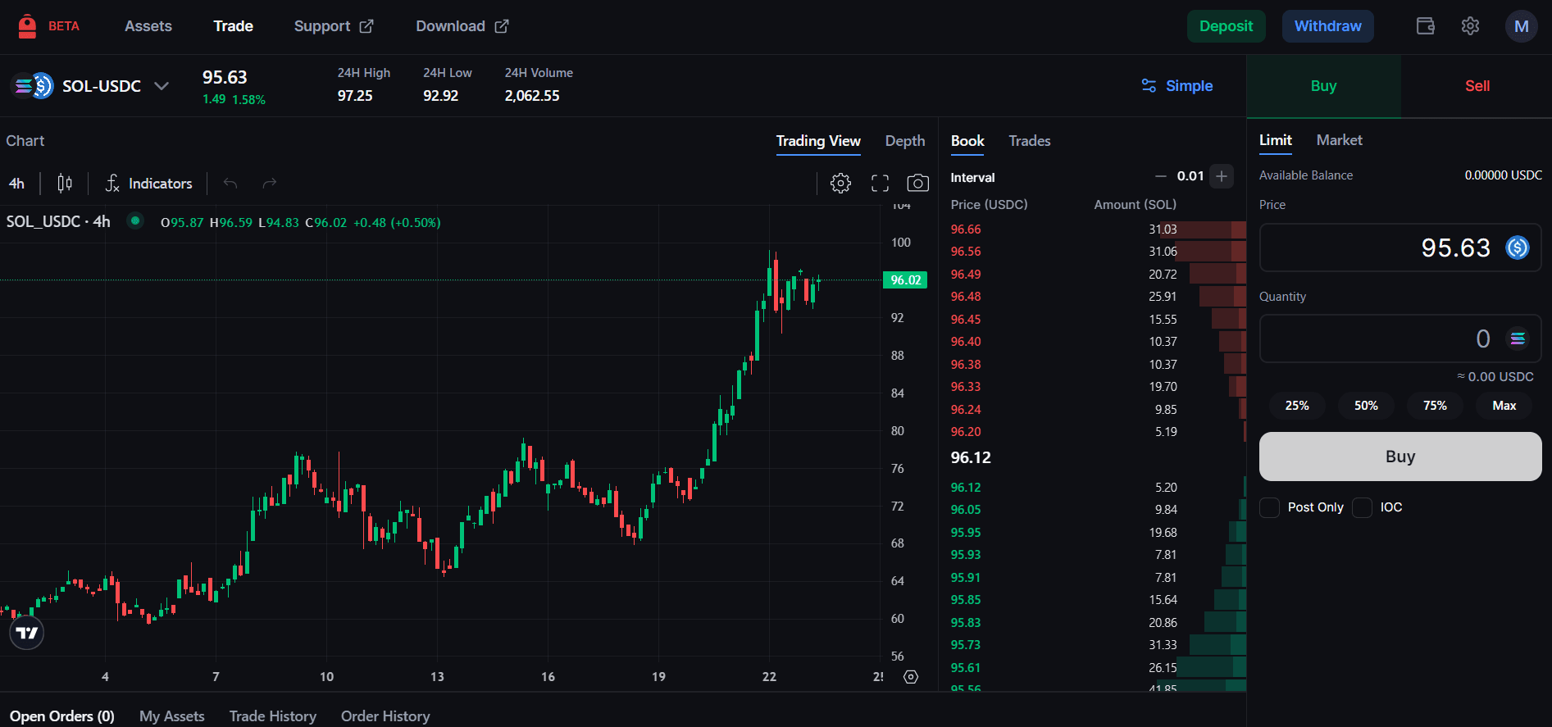
Task: Open the 4h timeframe dropdown
Action: coord(17,184)
